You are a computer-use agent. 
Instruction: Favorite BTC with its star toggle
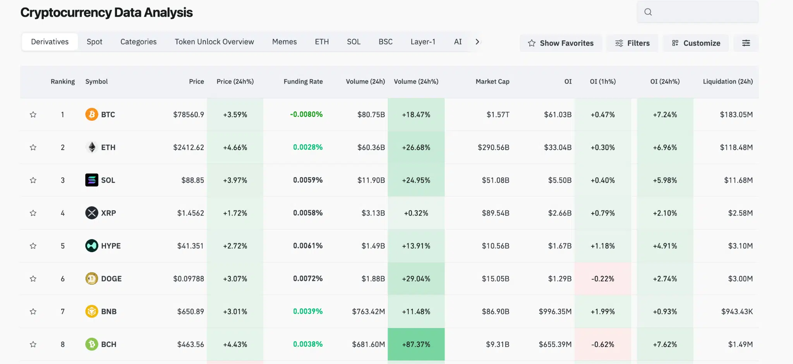pyautogui.click(x=33, y=114)
